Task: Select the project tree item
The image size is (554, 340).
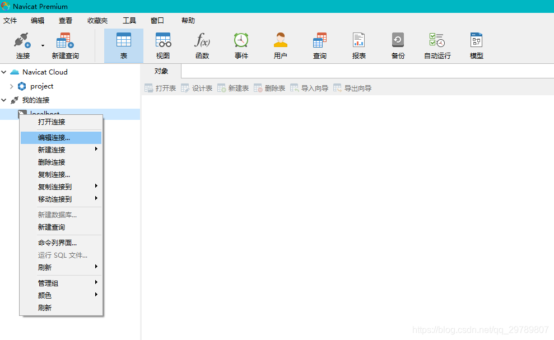Action: tap(41, 86)
